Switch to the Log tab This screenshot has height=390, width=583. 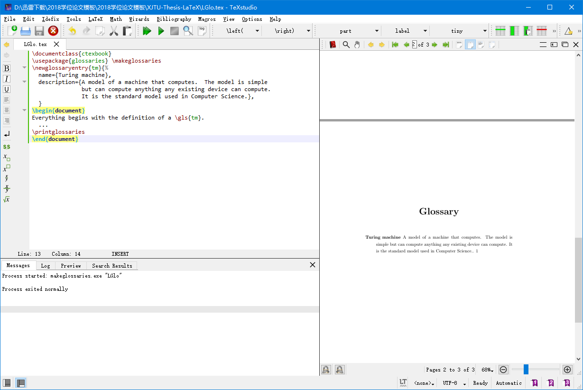pos(45,266)
